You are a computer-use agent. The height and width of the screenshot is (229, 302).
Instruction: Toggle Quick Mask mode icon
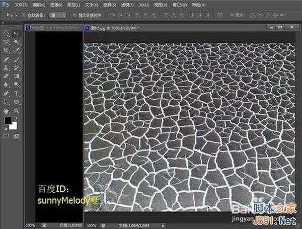7,136
